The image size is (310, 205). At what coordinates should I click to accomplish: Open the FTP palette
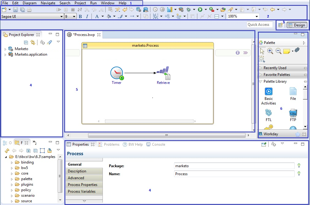point(293,115)
